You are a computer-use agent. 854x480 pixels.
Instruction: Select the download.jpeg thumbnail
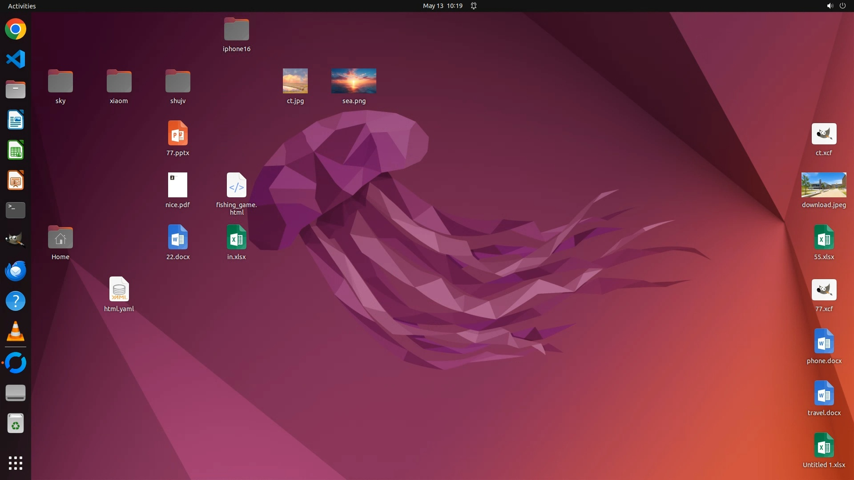coord(824,185)
